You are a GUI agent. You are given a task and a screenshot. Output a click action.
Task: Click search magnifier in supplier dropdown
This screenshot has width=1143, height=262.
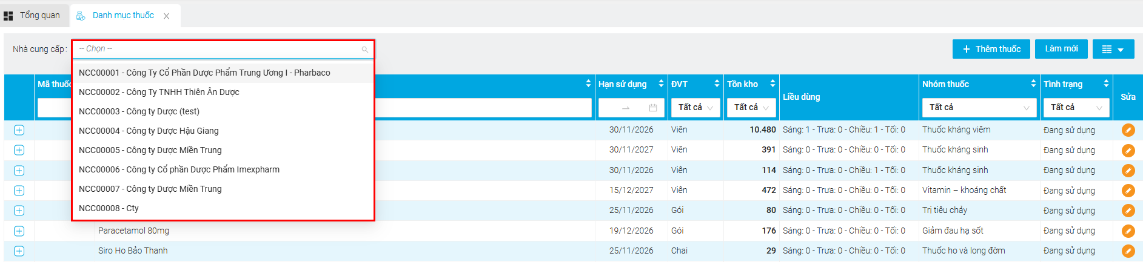click(365, 50)
